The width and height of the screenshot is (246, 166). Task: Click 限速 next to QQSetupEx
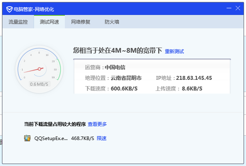pos(102,138)
